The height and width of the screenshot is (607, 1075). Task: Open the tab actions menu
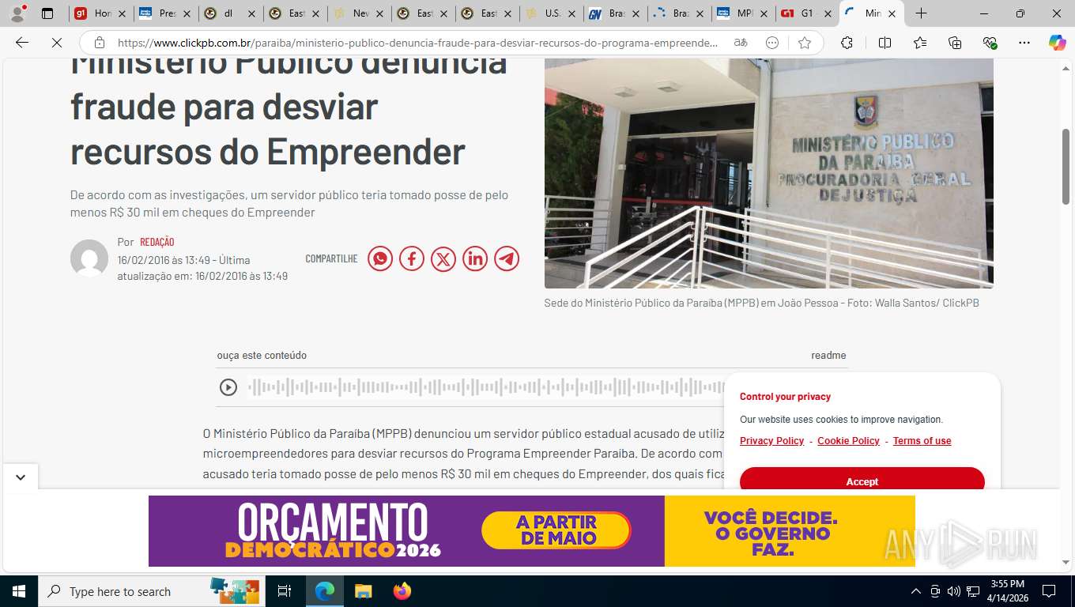[x=47, y=13]
